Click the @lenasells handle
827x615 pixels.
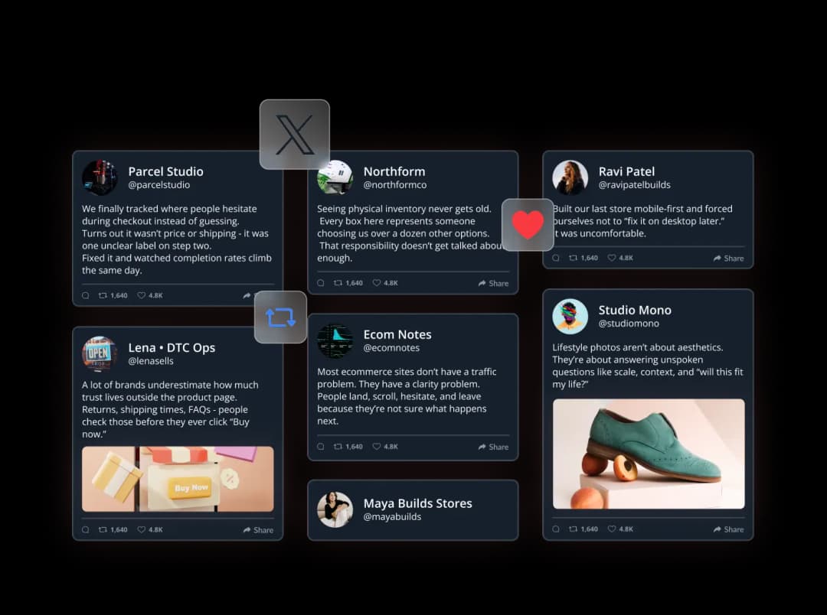click(151, 361)
